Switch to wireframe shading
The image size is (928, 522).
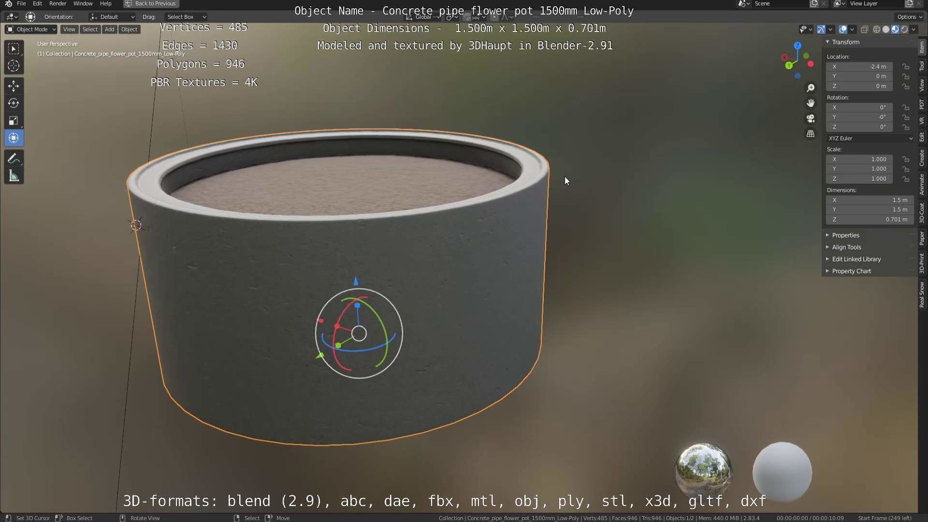coord(877,29)
